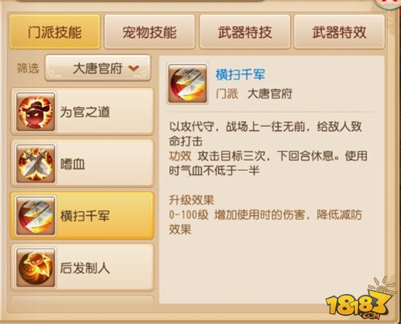401x324 pixels.
Task: Click the 嗜血 crossed-swords skill icon
Action: (x=36, y=164)
